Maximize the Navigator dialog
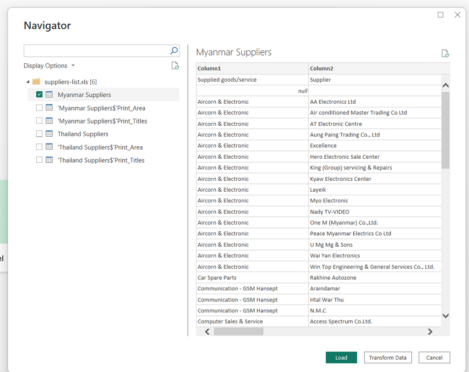 coord(441,15)
